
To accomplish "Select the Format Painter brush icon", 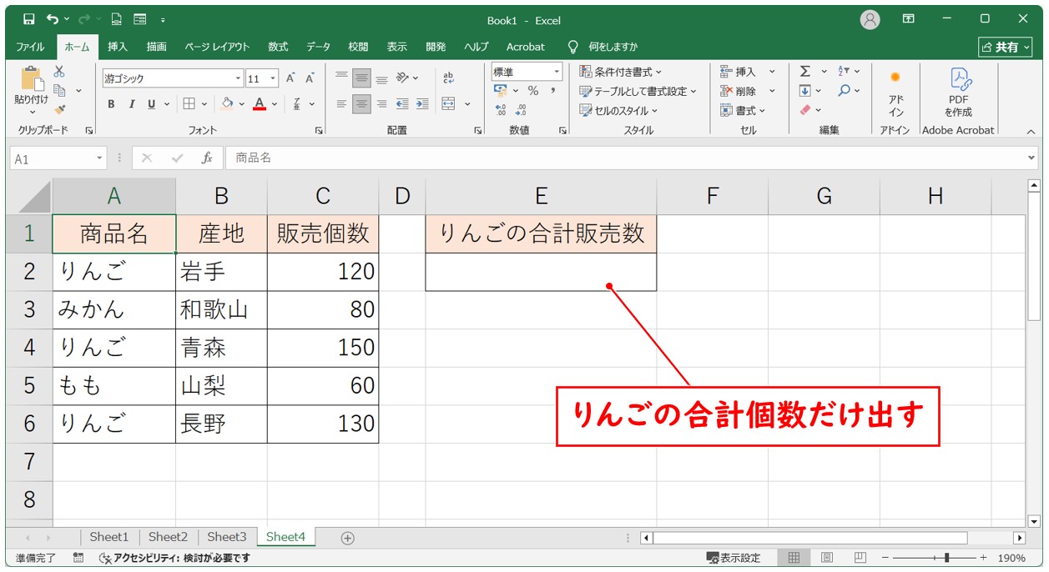I will [x=59, y=108].
